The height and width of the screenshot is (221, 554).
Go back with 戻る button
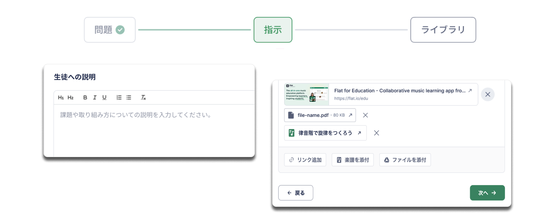pyautogui.click(x=296, y=193)
